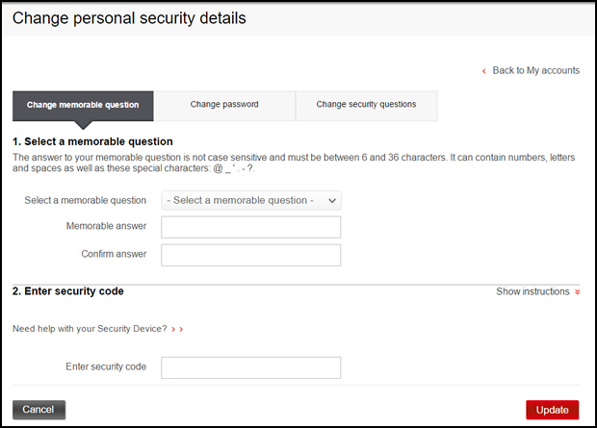Click the red arrow beside Back to My accounts

[484, 71]
